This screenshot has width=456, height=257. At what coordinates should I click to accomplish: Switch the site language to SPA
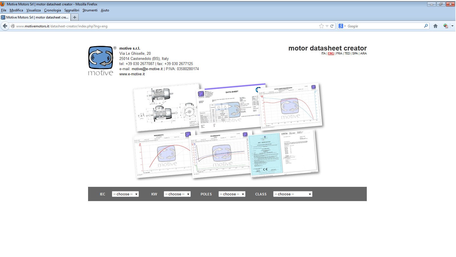pos(355,53)
